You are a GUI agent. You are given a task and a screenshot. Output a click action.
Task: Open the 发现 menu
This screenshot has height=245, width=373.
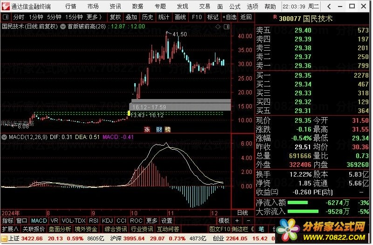tap(182, 7)
